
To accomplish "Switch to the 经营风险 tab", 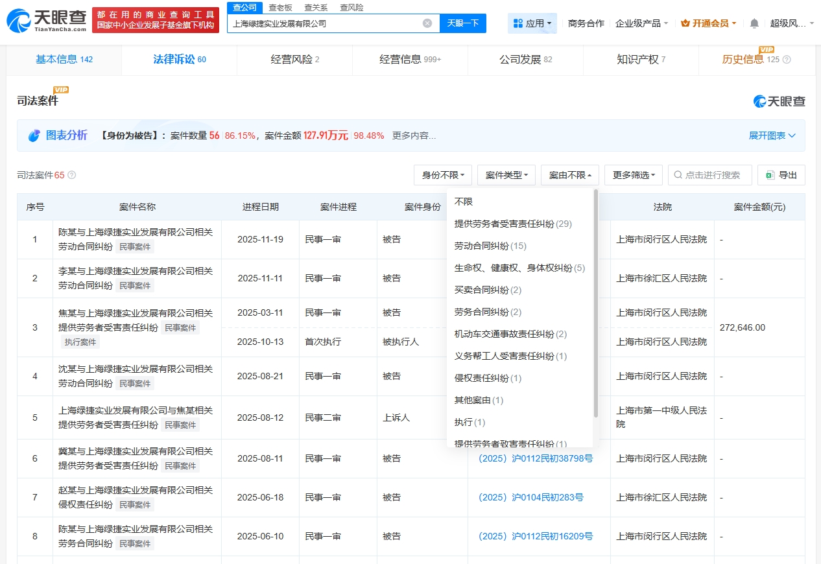I will 294,60.
